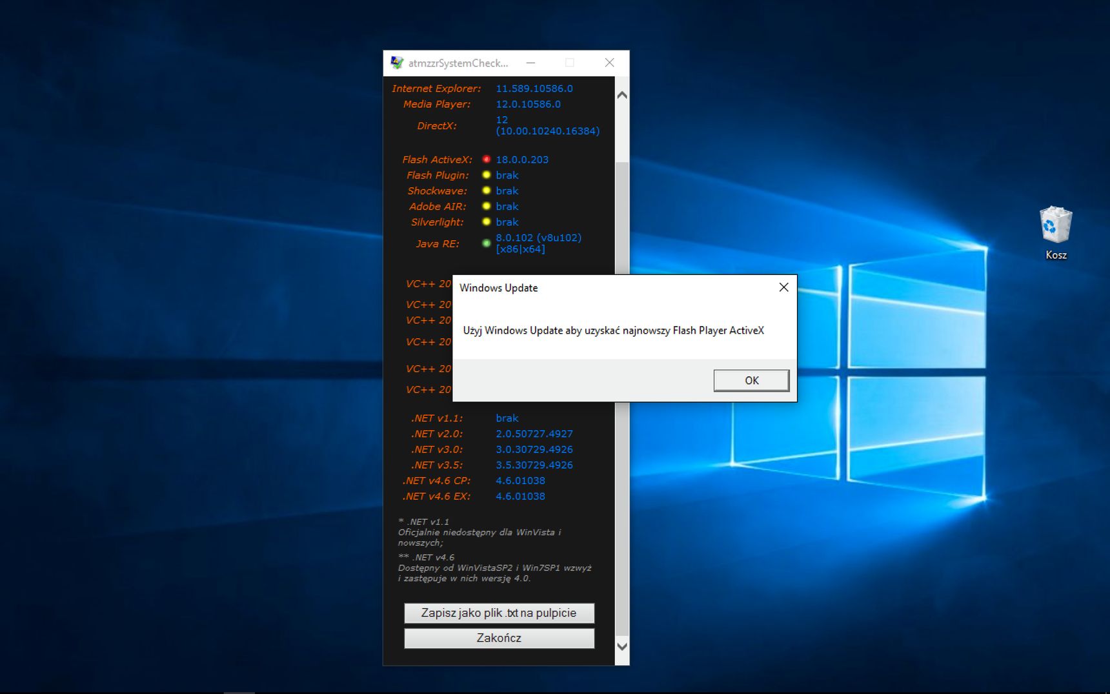Click the yellow status dot beside Shockwave

487,190
